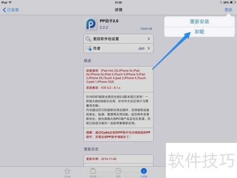Open the 更改软件包设置 row
The width and height of the screenshot is (237, 178).
(x=118, y=39)
